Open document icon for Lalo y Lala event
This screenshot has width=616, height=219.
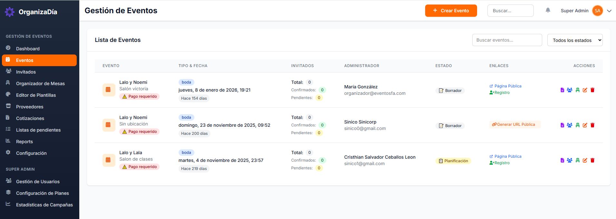562,160
